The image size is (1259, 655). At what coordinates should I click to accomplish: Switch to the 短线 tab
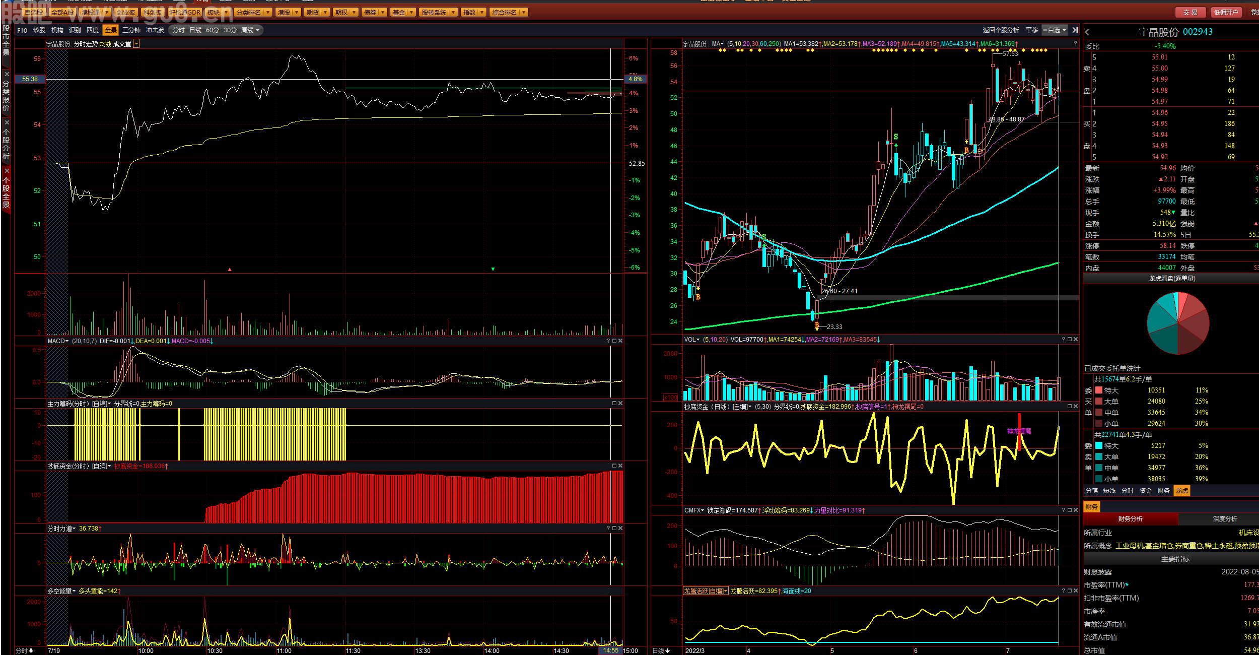coord(1109,490)
